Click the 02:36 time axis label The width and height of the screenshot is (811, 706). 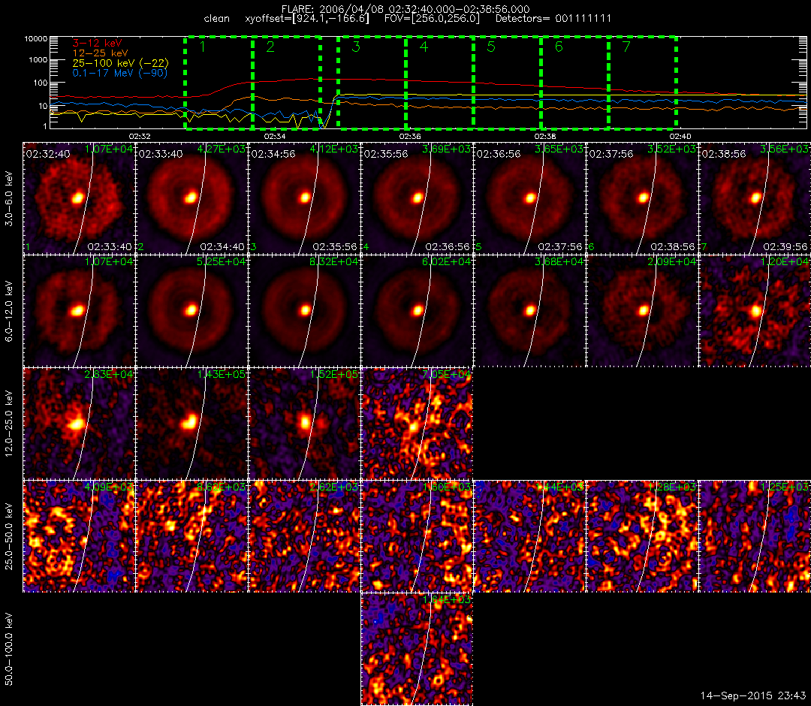click(x=410, y=137)
